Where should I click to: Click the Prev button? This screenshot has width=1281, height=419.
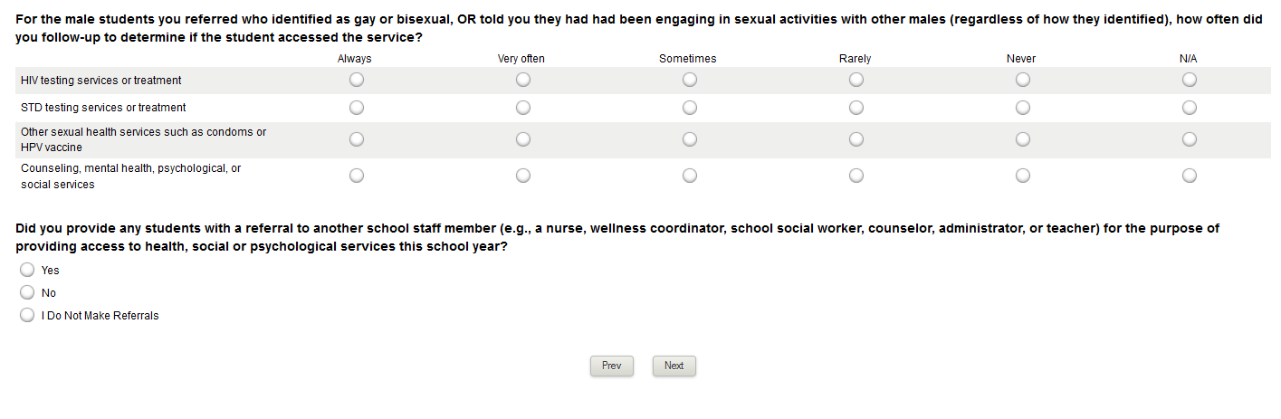coord(611,366)
